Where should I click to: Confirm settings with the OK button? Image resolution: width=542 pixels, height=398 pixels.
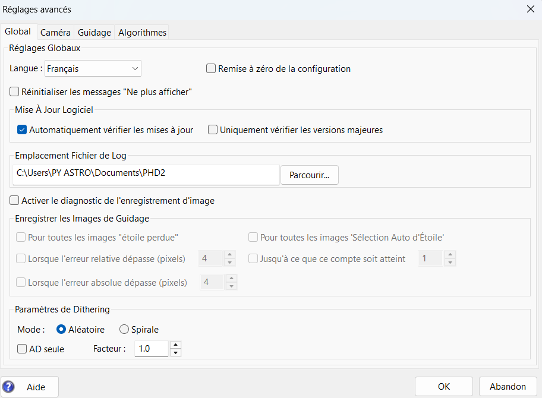pyautogui.click(x=444, y=387)
